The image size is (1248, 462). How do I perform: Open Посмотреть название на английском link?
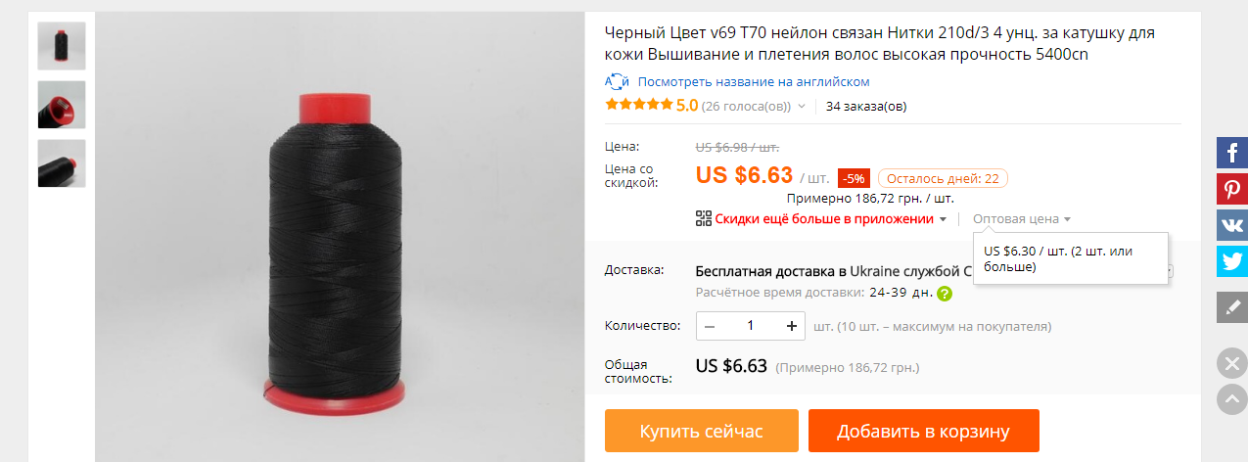pyautogui.click(x=753, y=81)
